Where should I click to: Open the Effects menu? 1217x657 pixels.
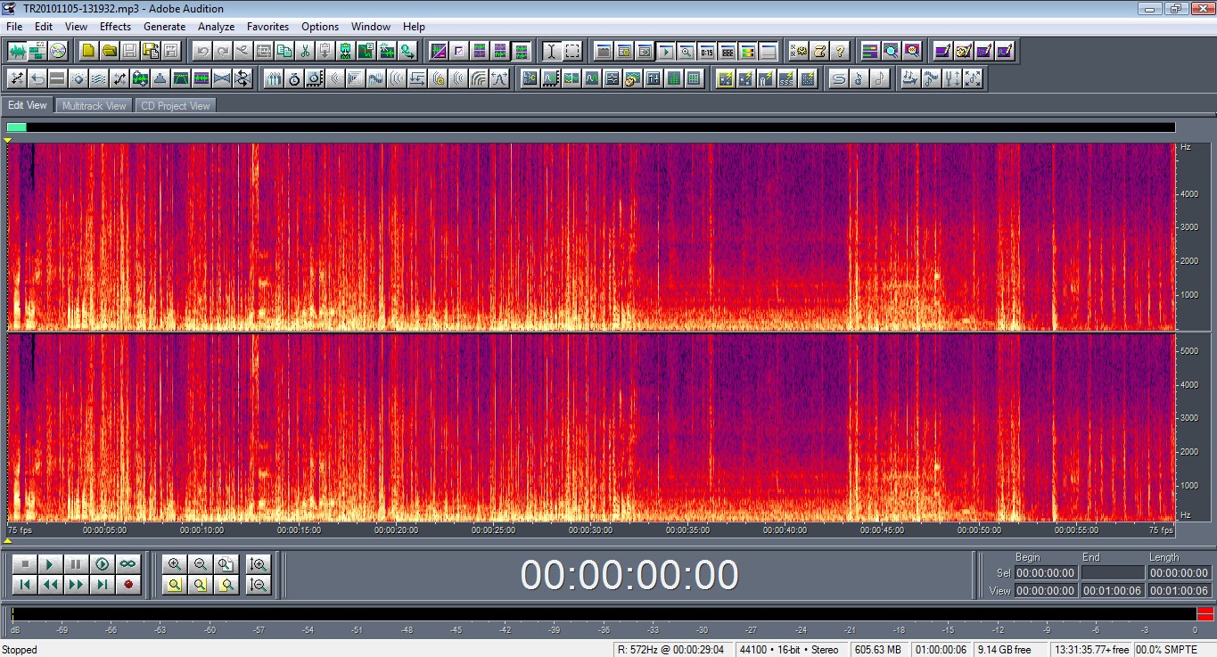pyautogui.click(x=115, y=27)
